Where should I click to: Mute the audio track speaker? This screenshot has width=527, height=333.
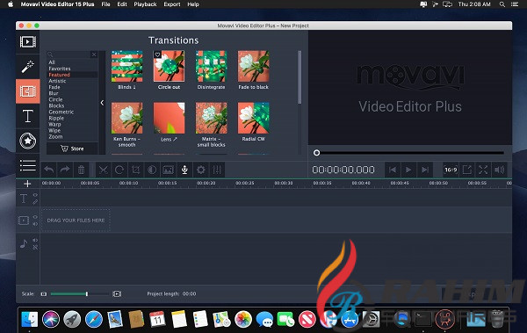[35, 240]
